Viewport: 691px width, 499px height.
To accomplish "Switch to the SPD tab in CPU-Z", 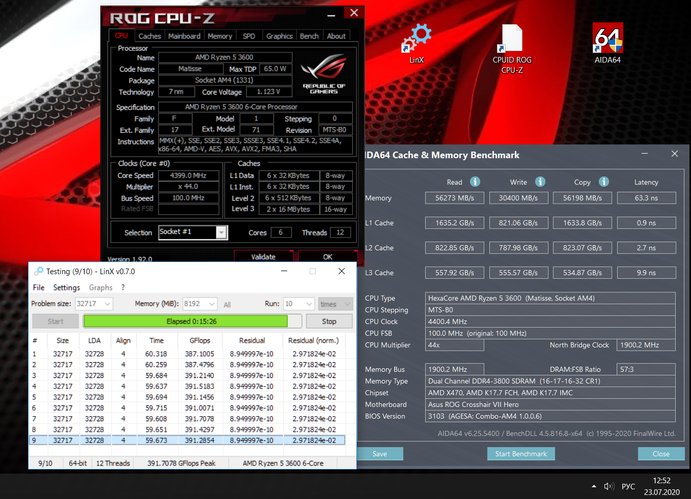I will [249, 36].
